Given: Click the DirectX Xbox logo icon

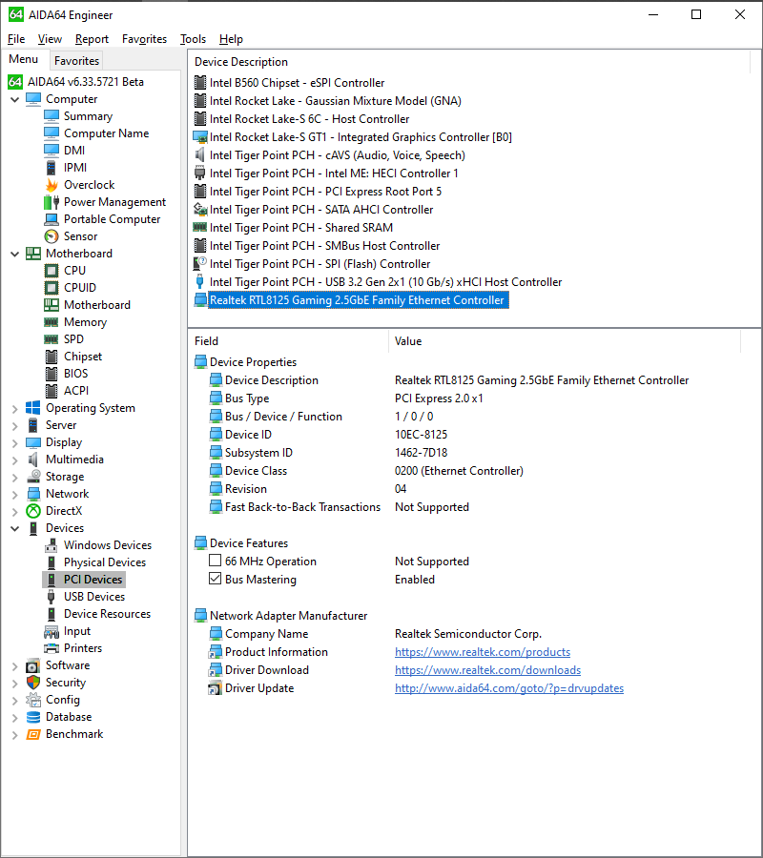Looking at the screenshot, I should coord(33,511).
